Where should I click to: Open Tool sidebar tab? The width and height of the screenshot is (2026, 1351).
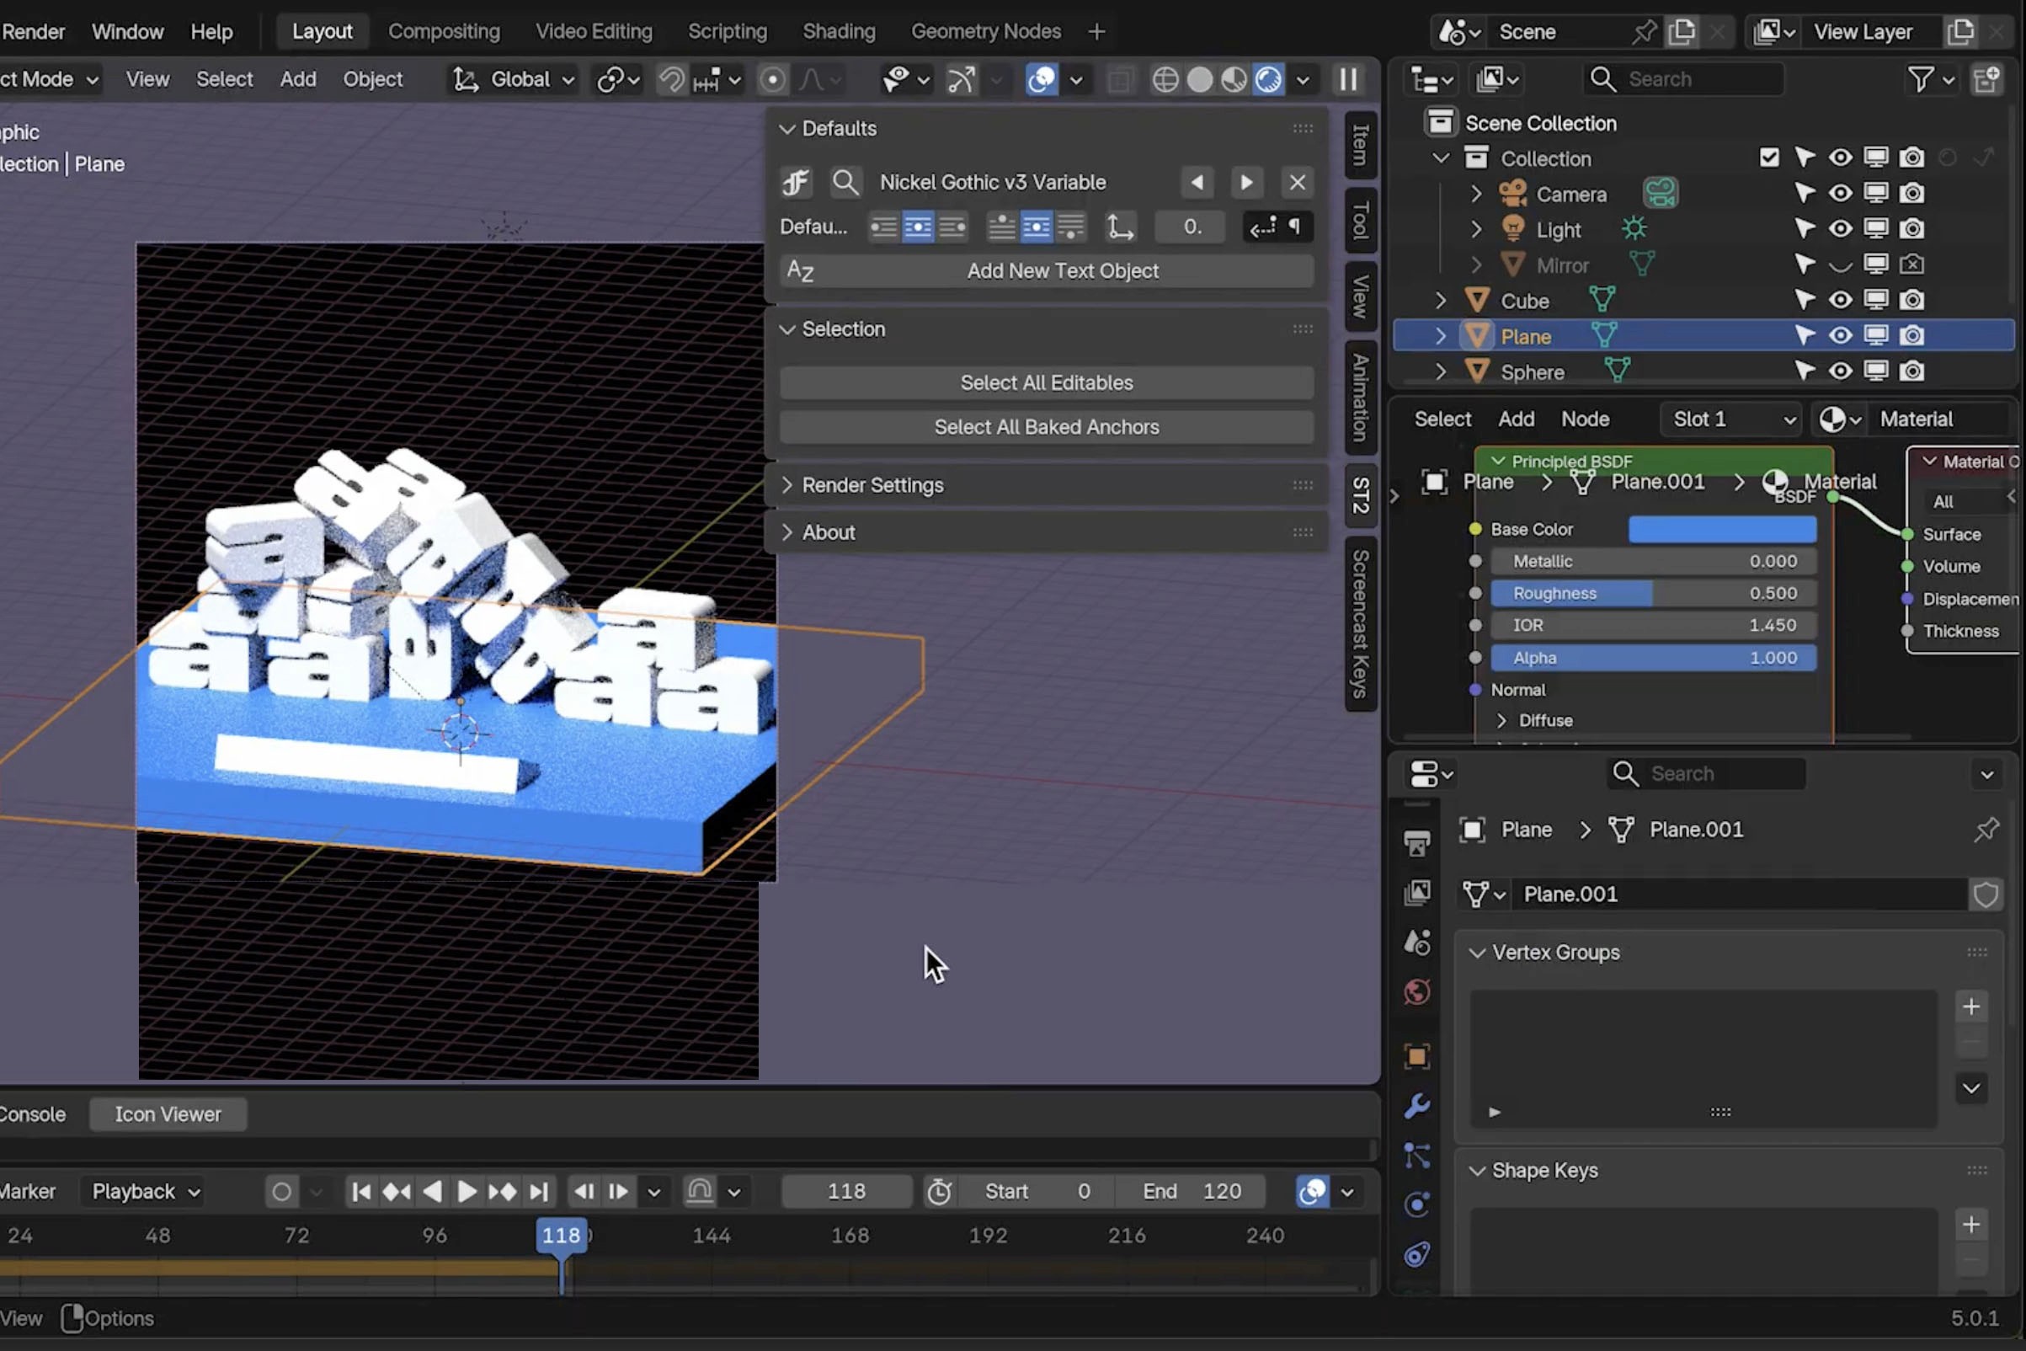[x=1360, y=220]
